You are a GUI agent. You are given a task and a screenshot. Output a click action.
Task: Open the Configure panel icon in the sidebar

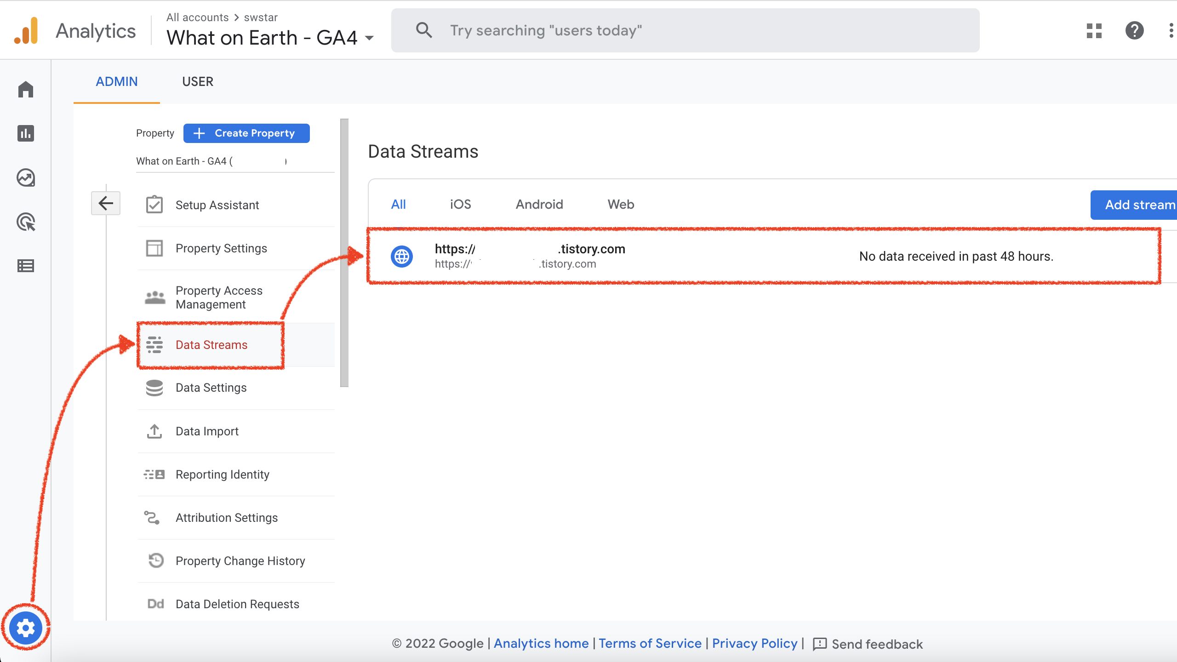pos(25,266)
